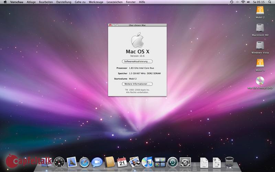Open Time Machine in the dock

coord(173,162)
